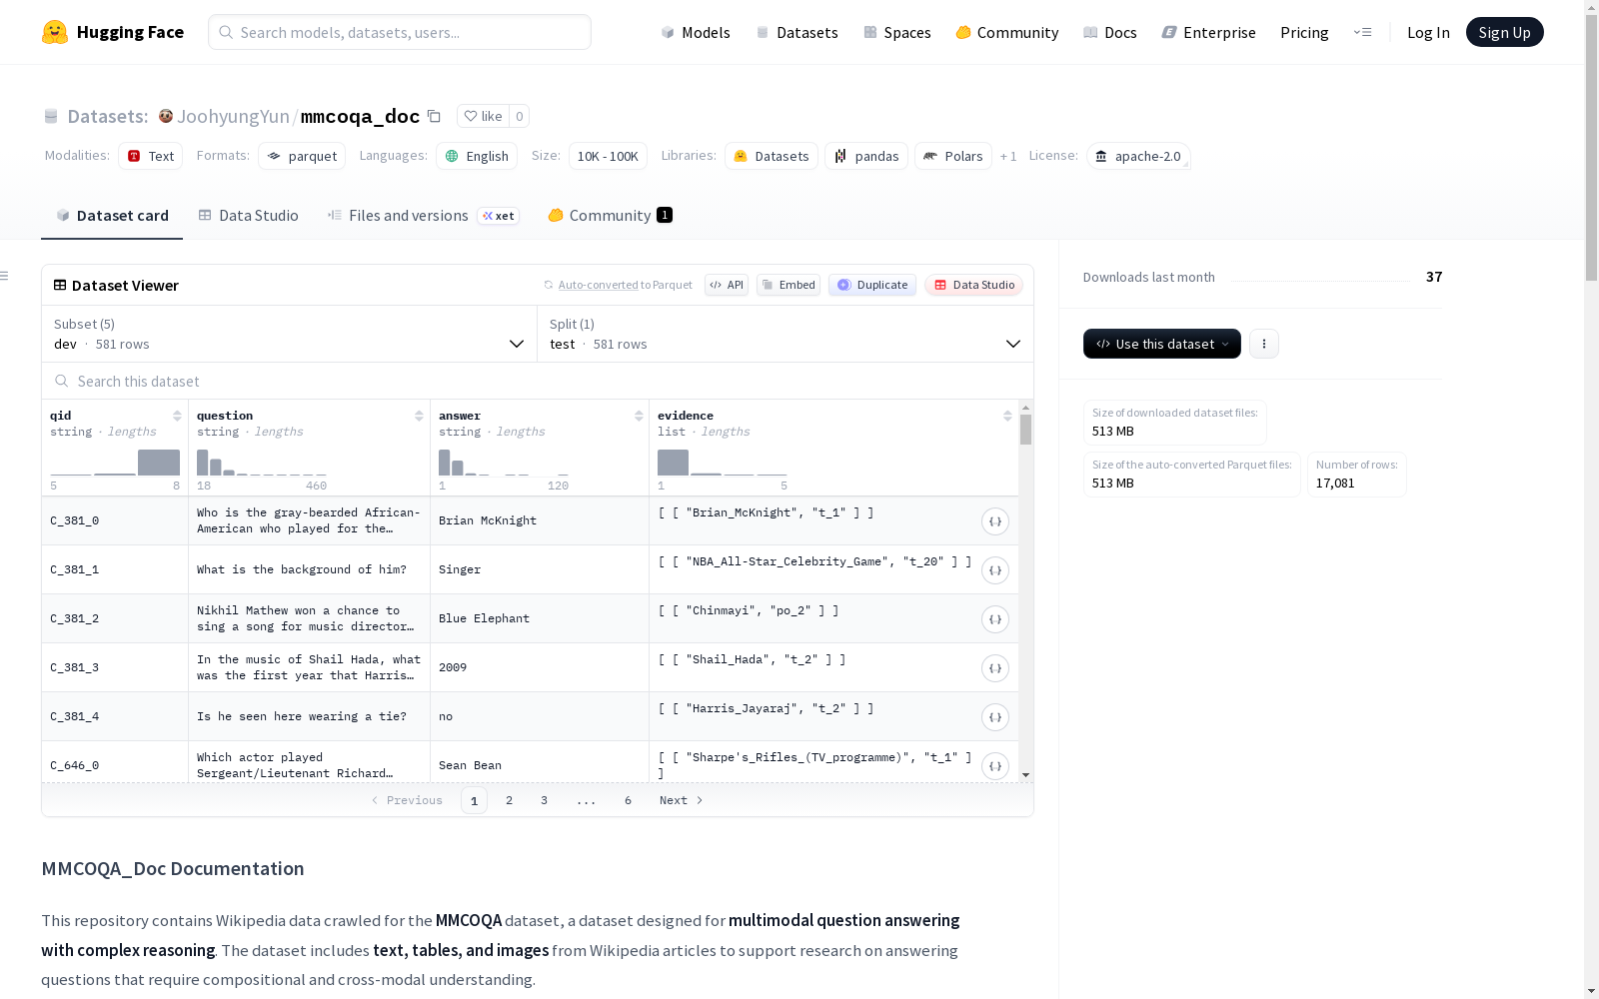Screen dimensions: 1599x999
Task: Go to Datasets in the navigation bar
Action: coord(797,32)
